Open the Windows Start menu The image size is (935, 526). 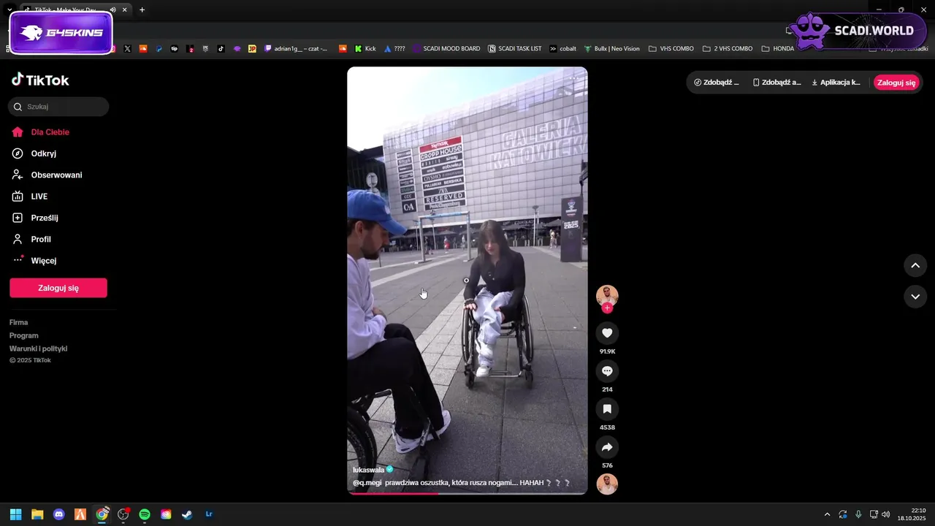(16, 514)
